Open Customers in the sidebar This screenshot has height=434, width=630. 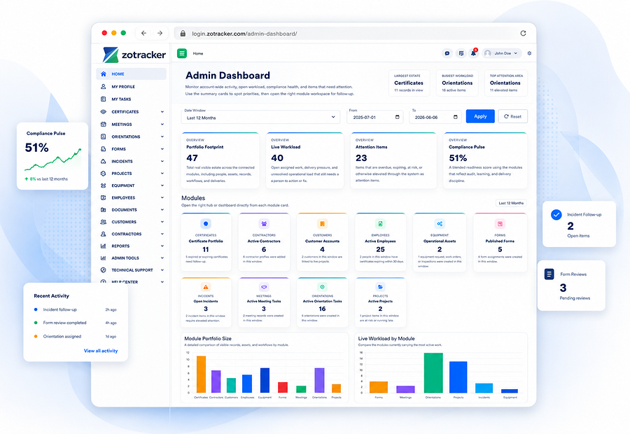tap(131, 222)
